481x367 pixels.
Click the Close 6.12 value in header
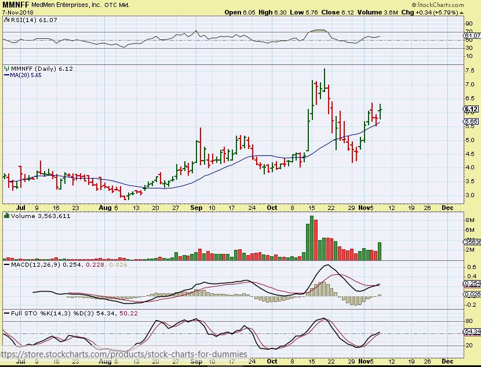click(x=337, y=13)
